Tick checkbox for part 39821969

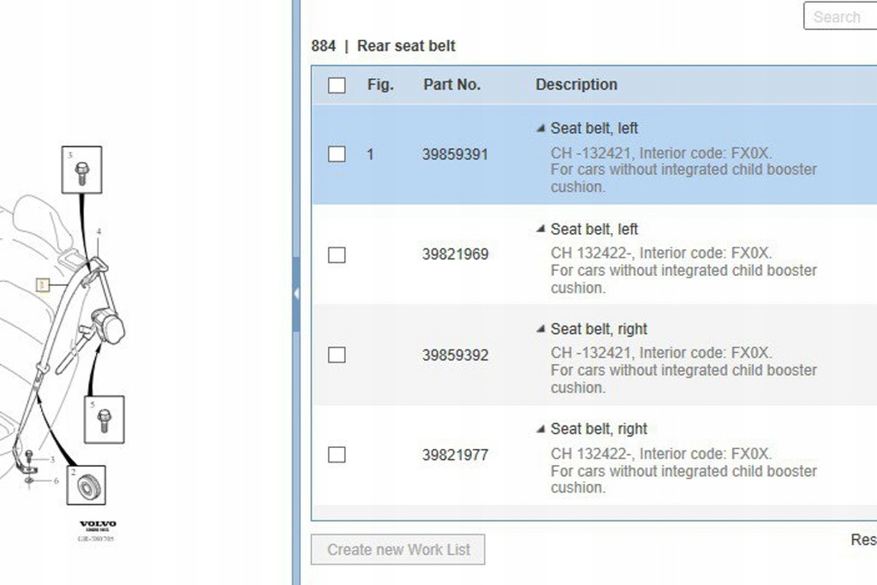(337, 254)
